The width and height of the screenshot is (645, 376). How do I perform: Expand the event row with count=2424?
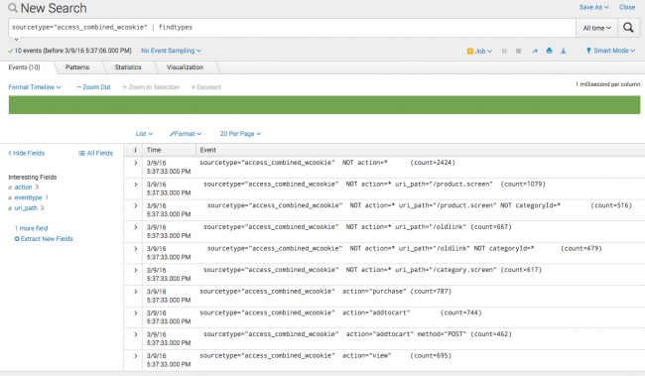tap(135, 163)
